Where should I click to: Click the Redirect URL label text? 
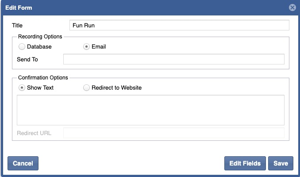point(34,133)
